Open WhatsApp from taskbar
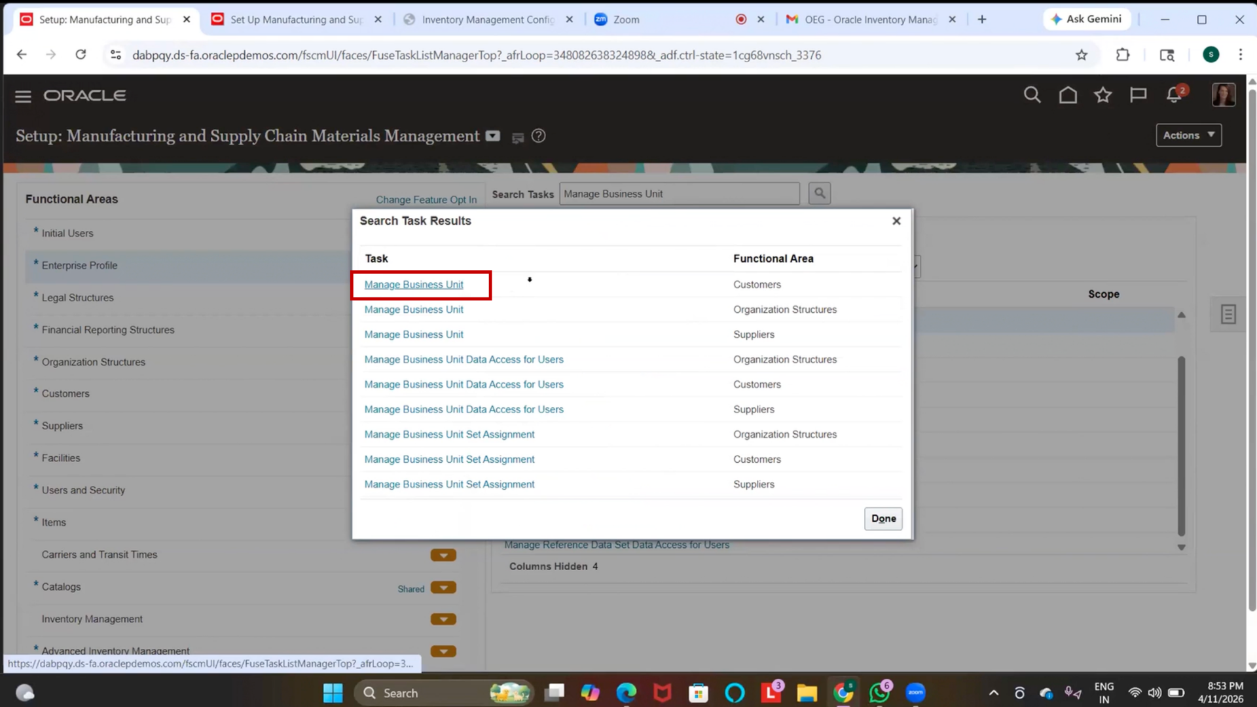Viewport: 1257px width, 707px height. 879,693
